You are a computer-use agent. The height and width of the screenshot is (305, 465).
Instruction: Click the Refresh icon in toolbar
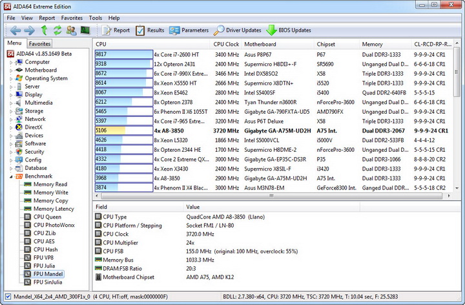click(57, 30)
